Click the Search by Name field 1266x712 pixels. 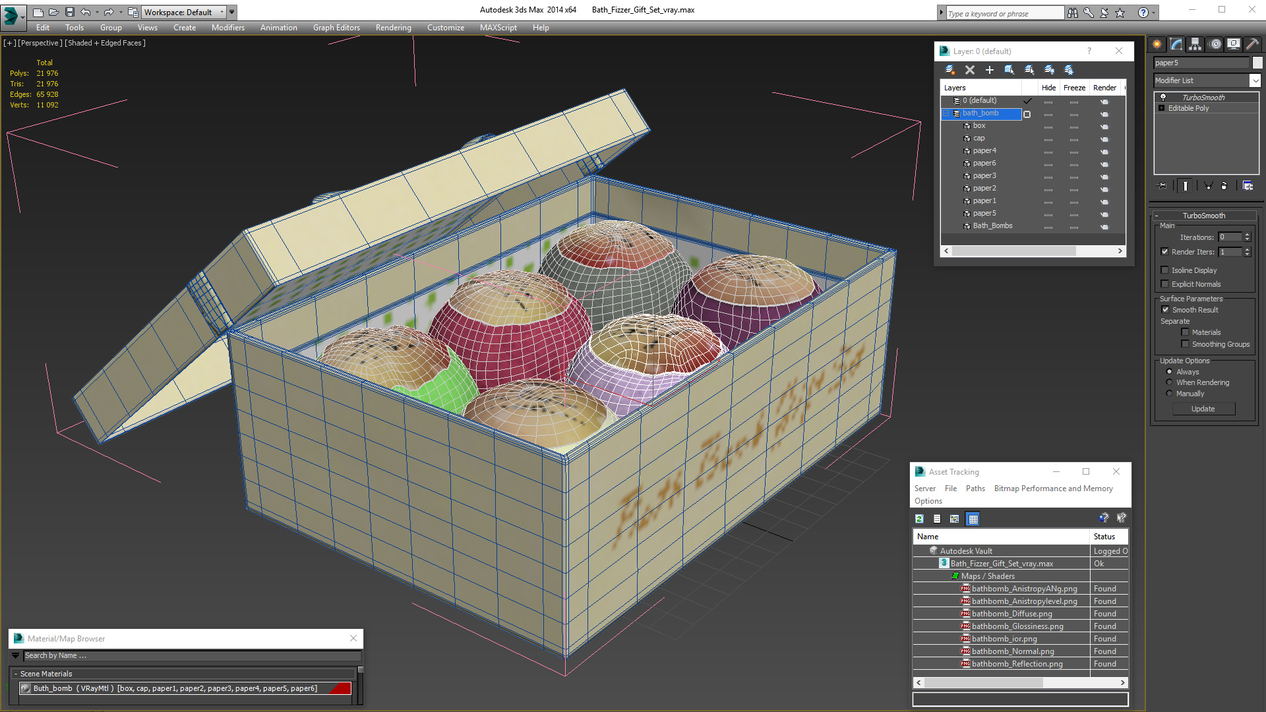coord(191,655)
